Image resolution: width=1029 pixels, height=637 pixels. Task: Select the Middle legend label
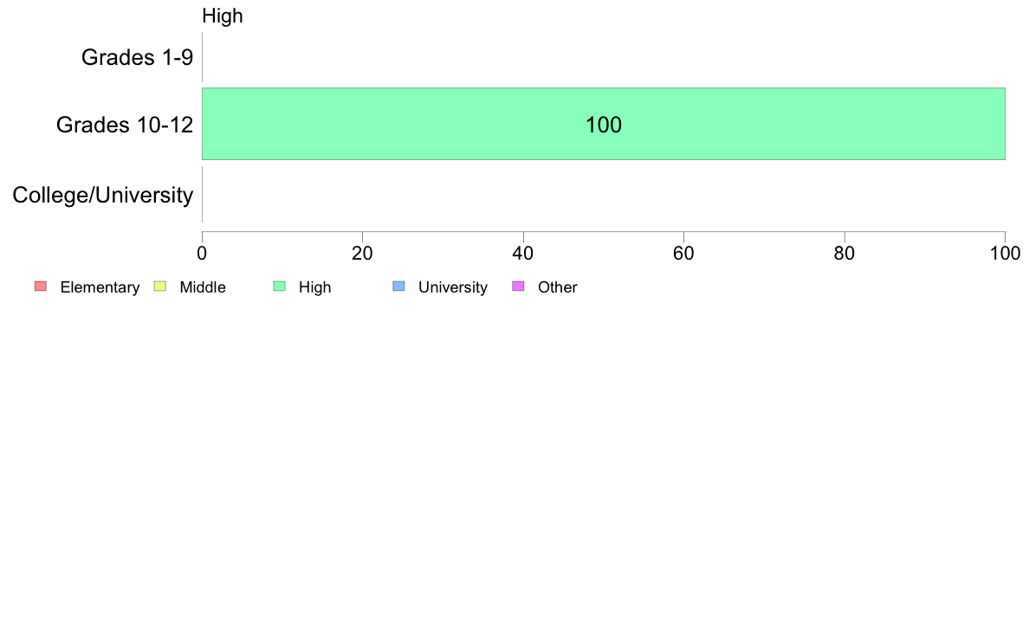[x=203, y=287]
